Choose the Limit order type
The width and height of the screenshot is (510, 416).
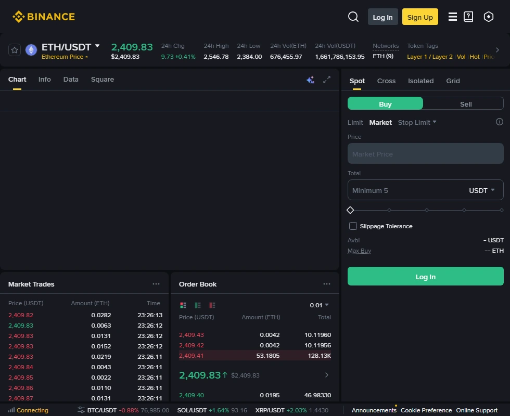click(x=355, y=123)
